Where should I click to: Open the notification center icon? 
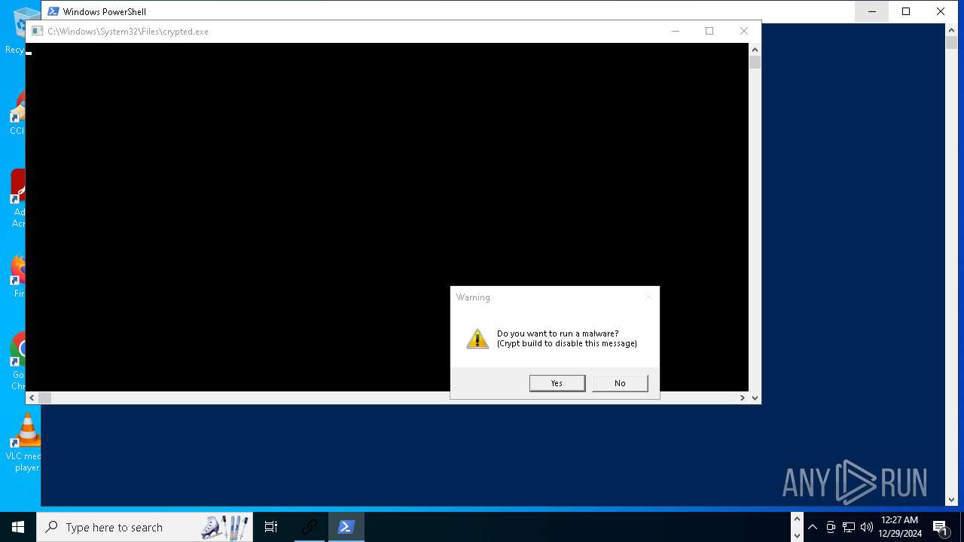[941, 527]
